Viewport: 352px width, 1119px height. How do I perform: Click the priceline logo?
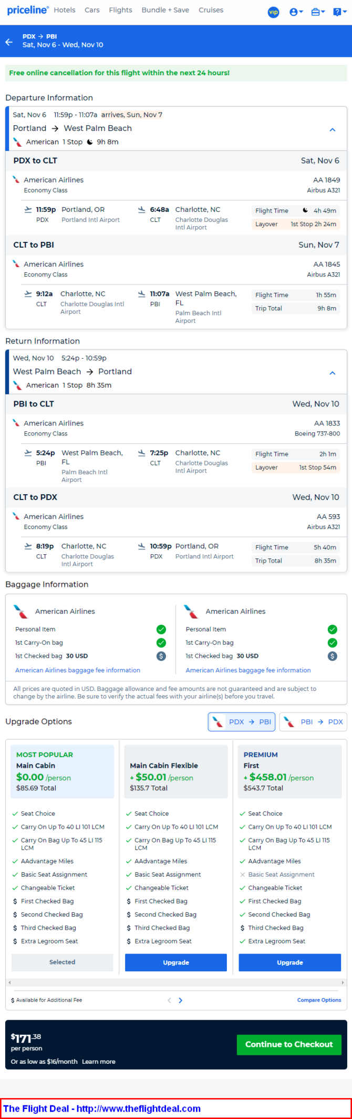pos(28,10)
